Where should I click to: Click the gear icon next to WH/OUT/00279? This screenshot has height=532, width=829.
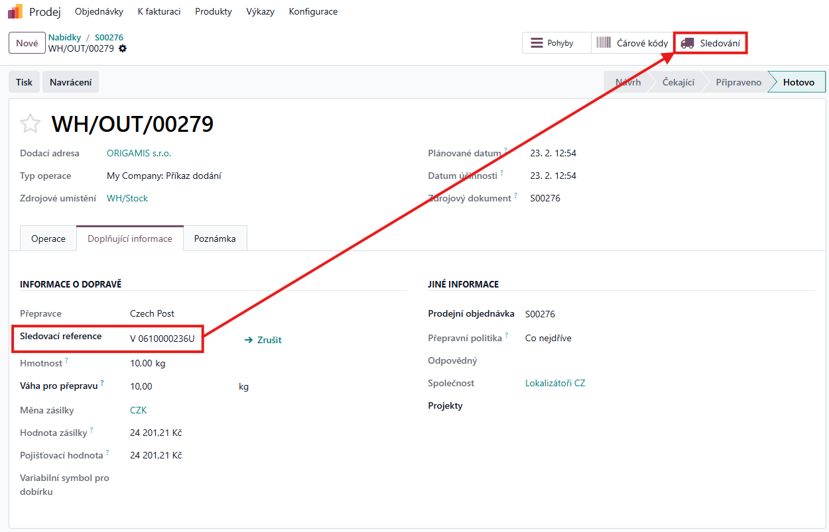[x=123, y=48]
